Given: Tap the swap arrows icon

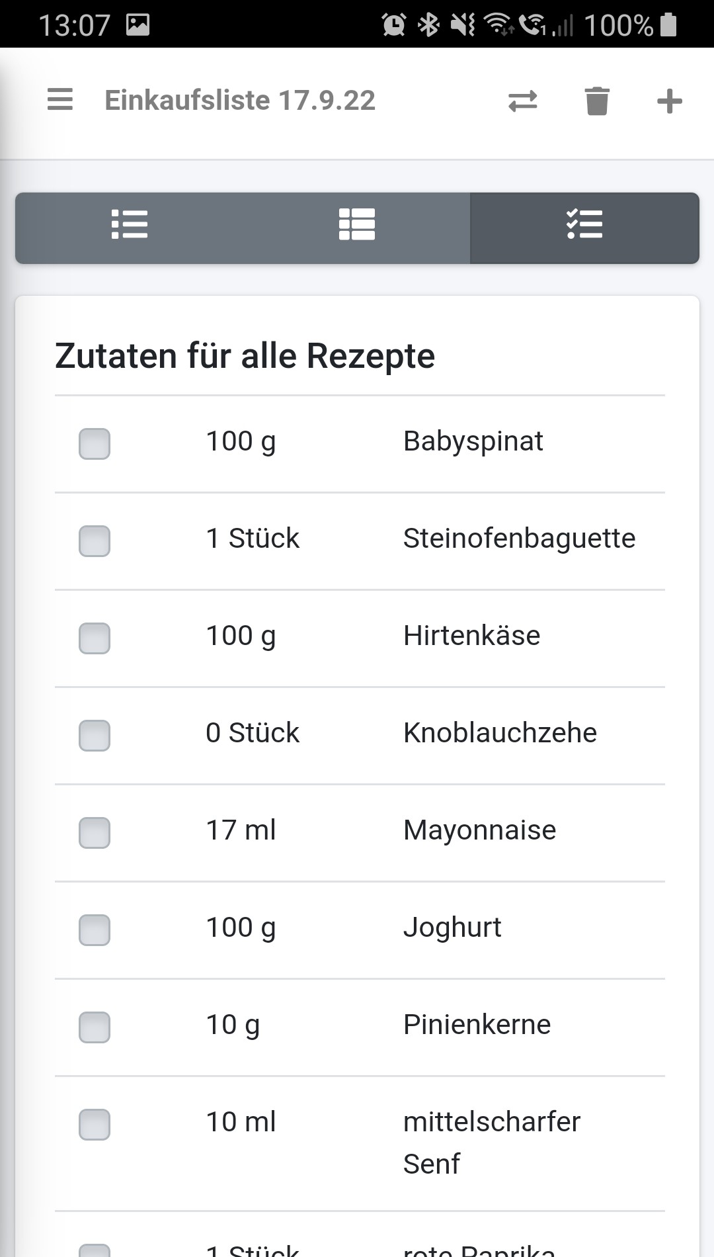Looking at the screenshot, I should coord(522,101).
